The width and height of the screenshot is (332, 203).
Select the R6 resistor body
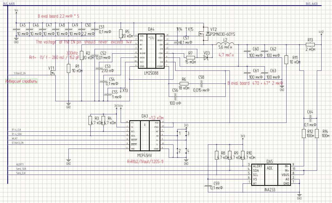184,83
